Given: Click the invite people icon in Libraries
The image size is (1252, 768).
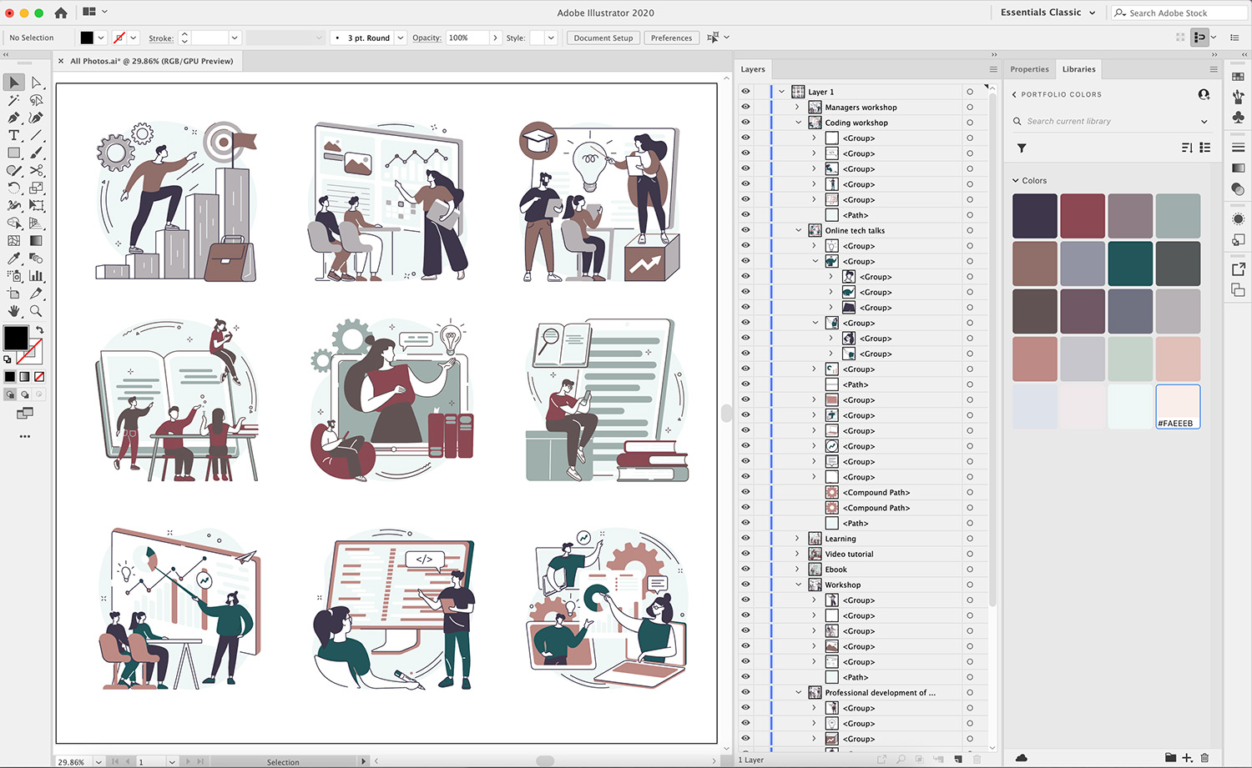Looking at the screenshot, I should click(1204, 94).
